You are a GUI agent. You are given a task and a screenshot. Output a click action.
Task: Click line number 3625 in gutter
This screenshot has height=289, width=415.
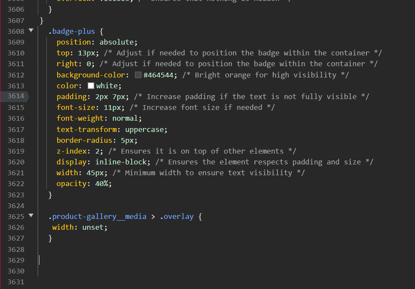16,216
